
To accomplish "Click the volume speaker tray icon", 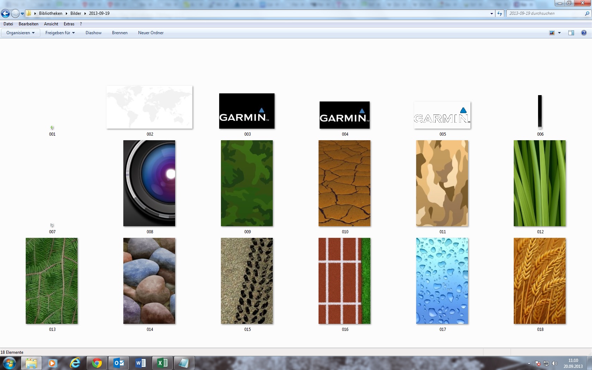I will click(555, 363).
